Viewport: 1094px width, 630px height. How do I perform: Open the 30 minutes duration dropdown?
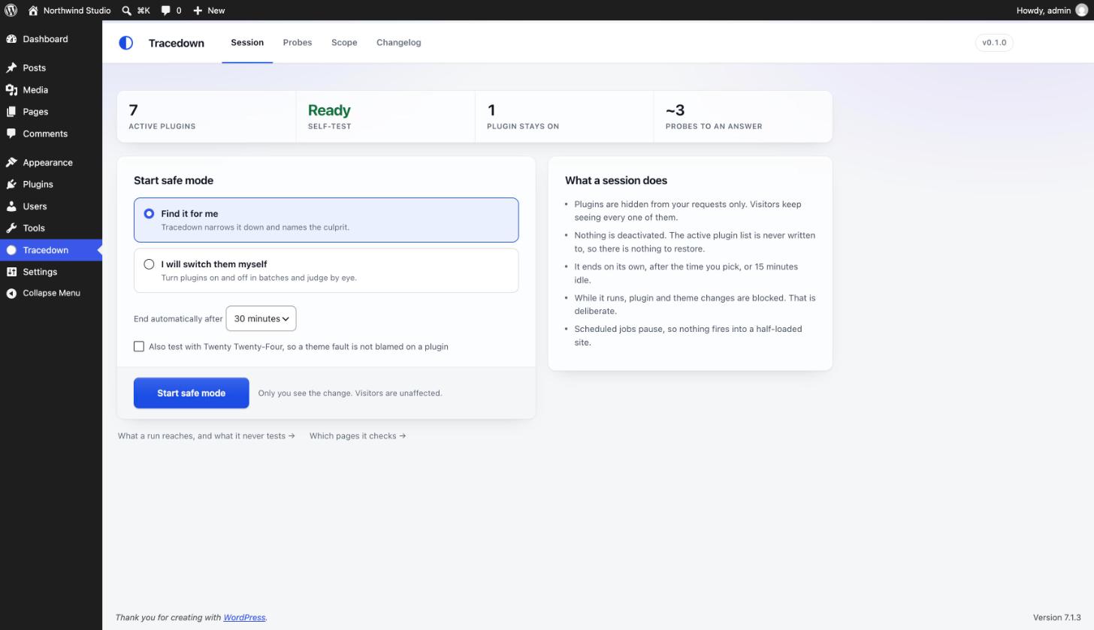(x=261, y=318)
